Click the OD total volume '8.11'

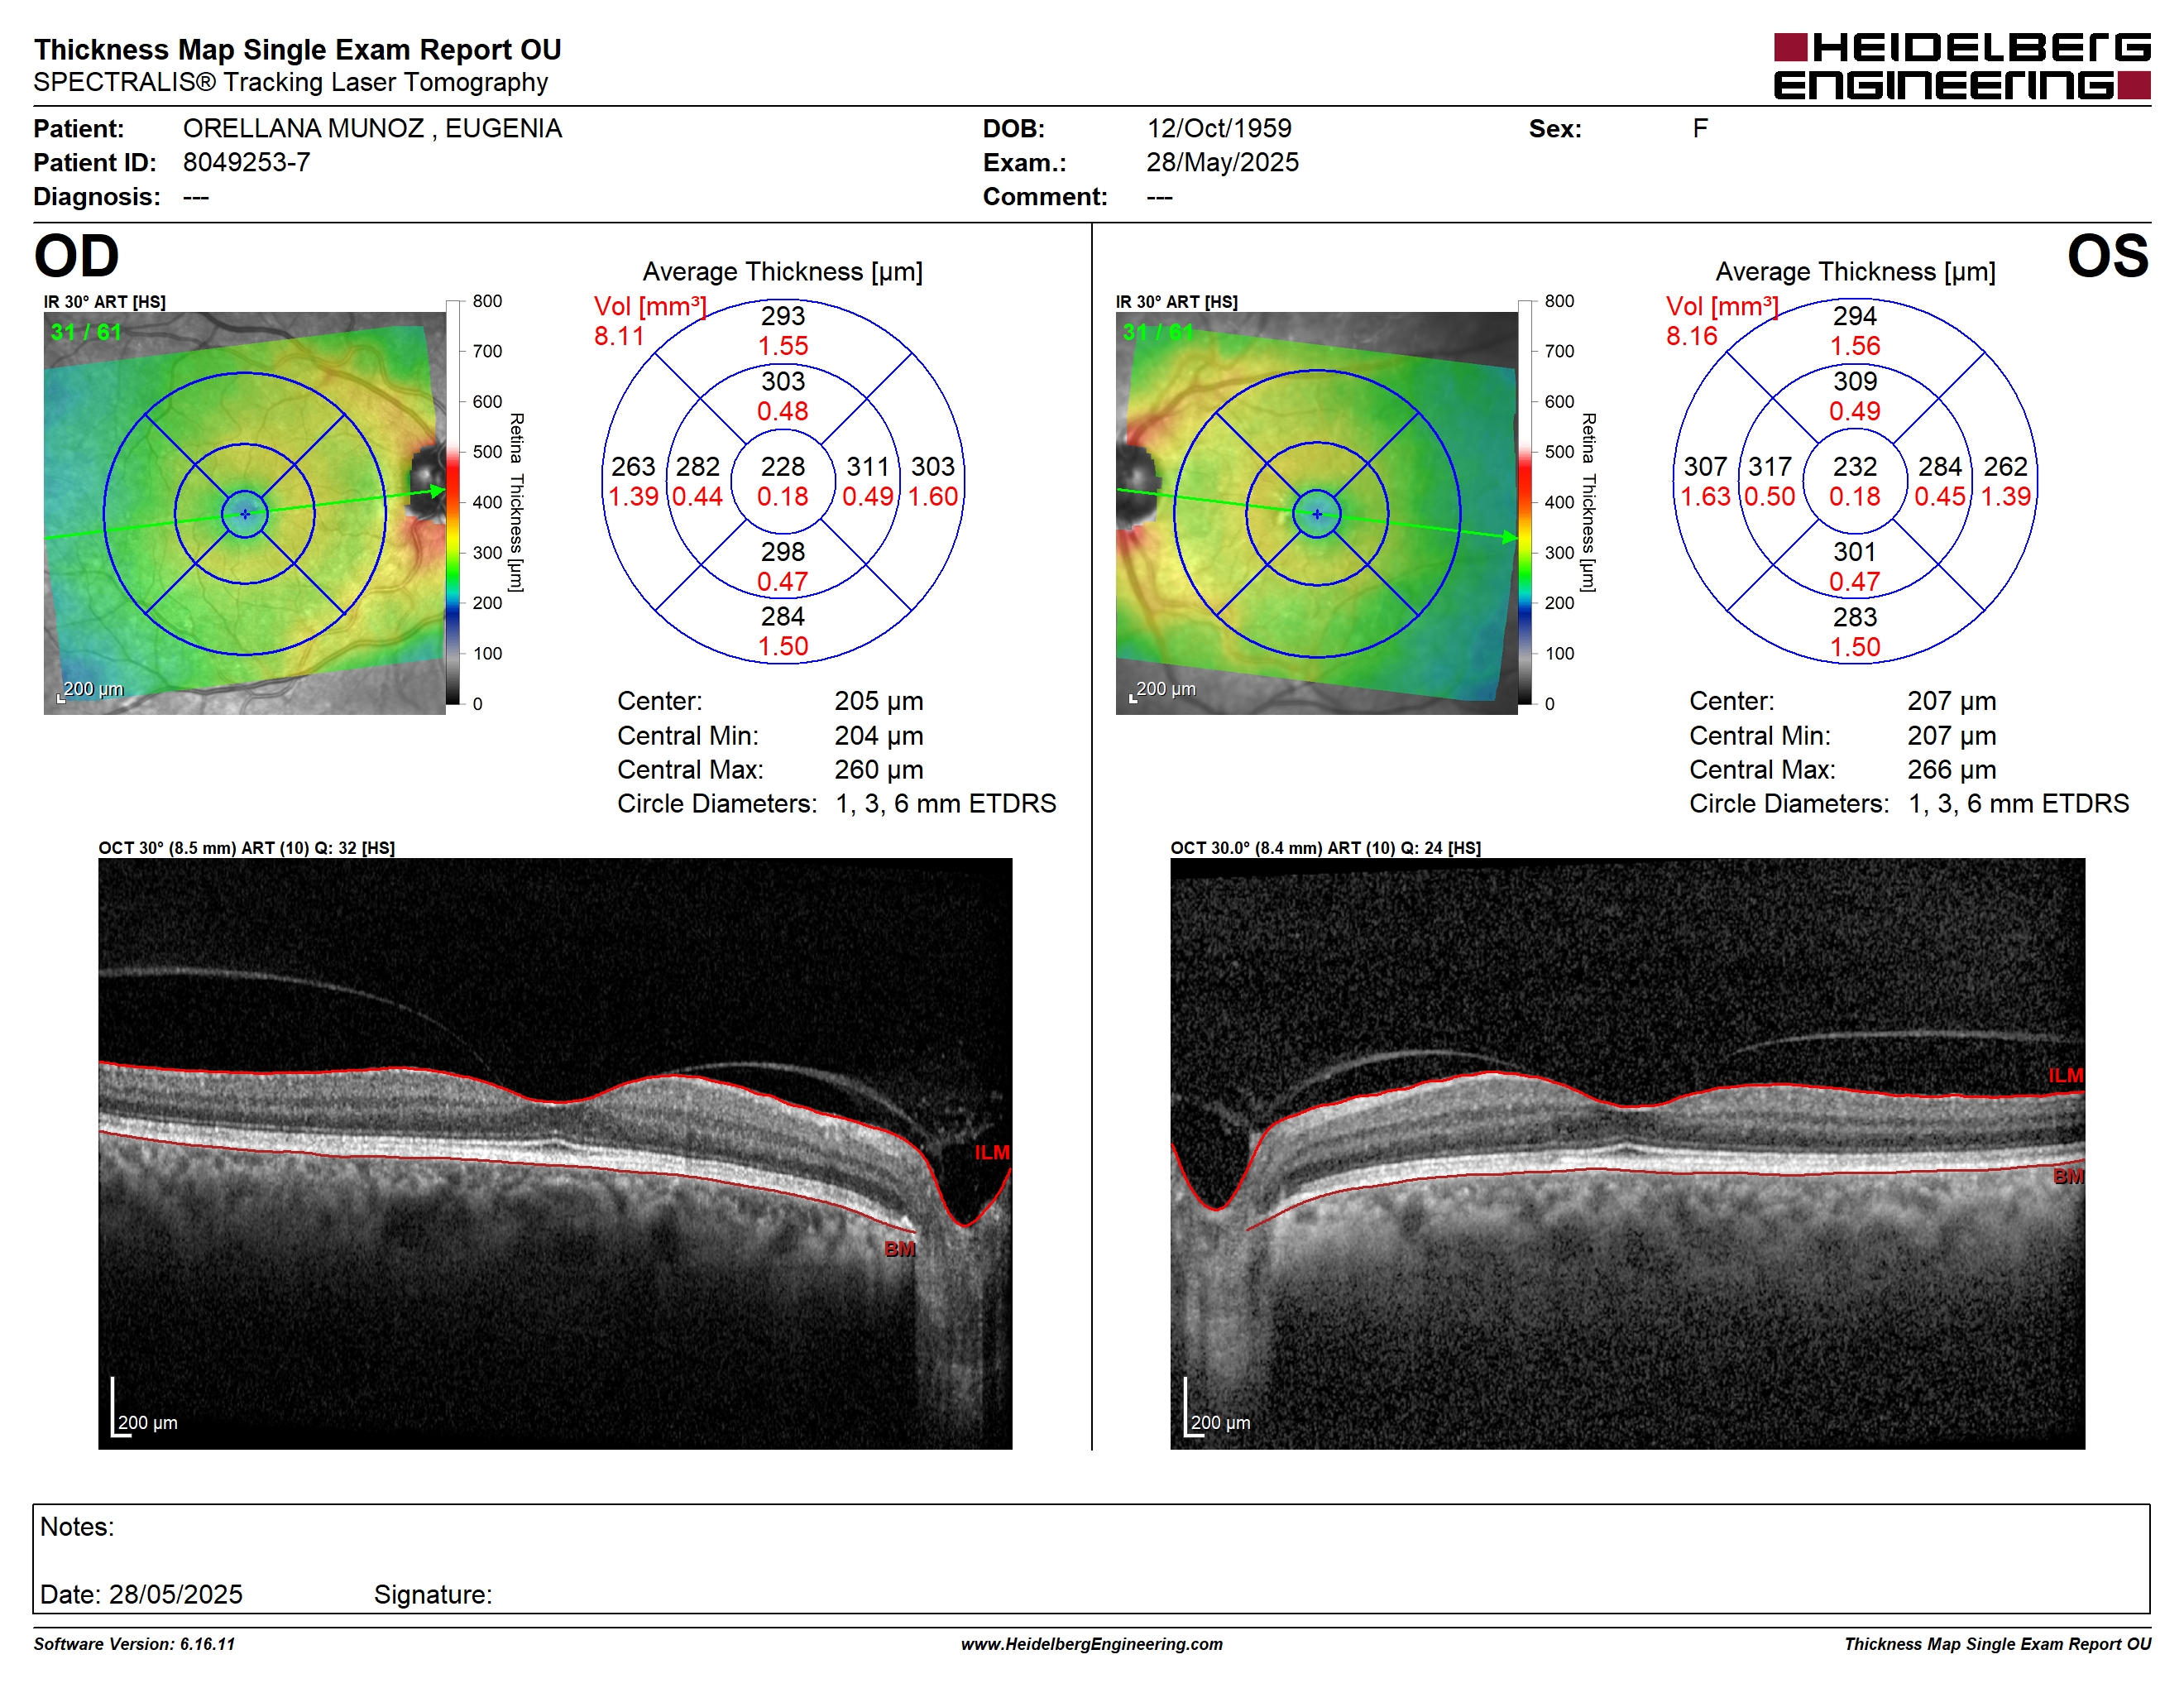(x=619, y=336)
